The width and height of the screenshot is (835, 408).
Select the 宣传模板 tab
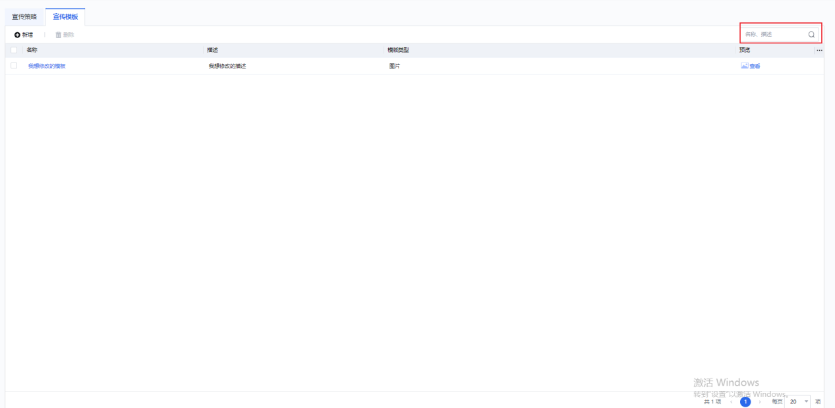click(65, 16)
